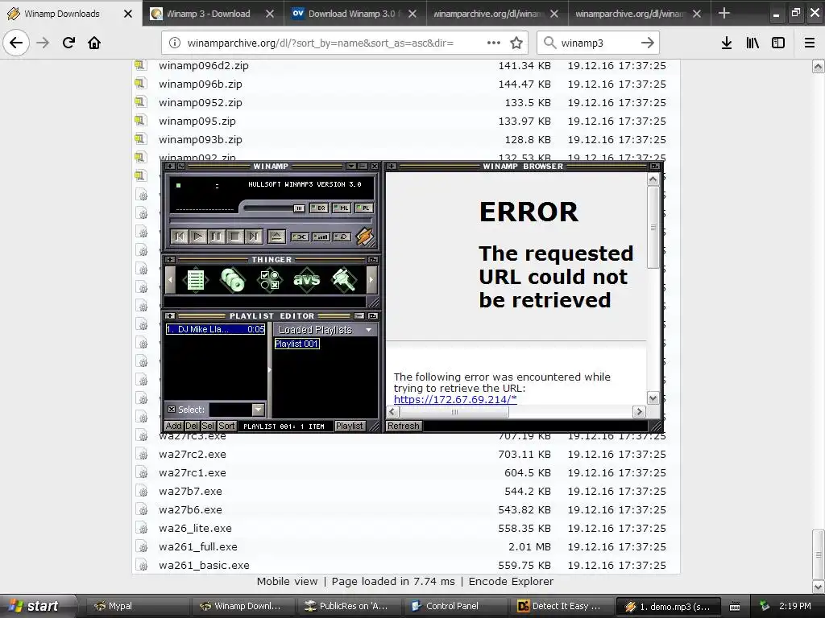Open Preferences checkboxes icon in Thinger
Image resolution: width=825 pixels, height=618 pixels.
(x=269, y=279)
